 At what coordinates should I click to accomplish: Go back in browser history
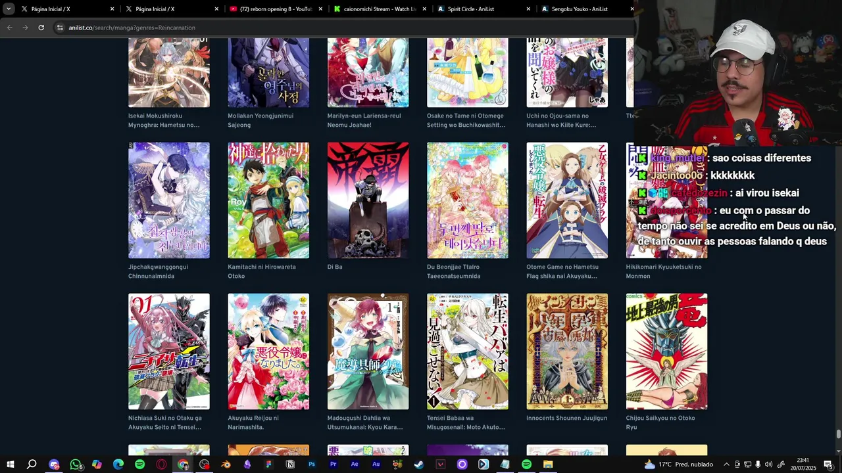tap(9, 28)
